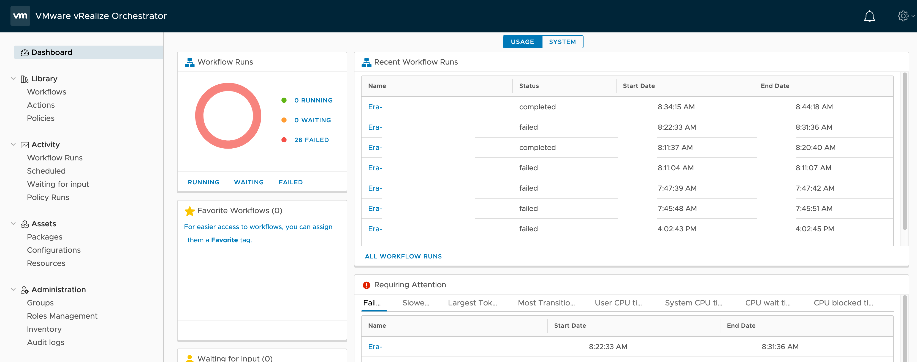Go to Workflow Runs under Activity
The height and width of the screenshot is (362, 917).
point(55,158)
